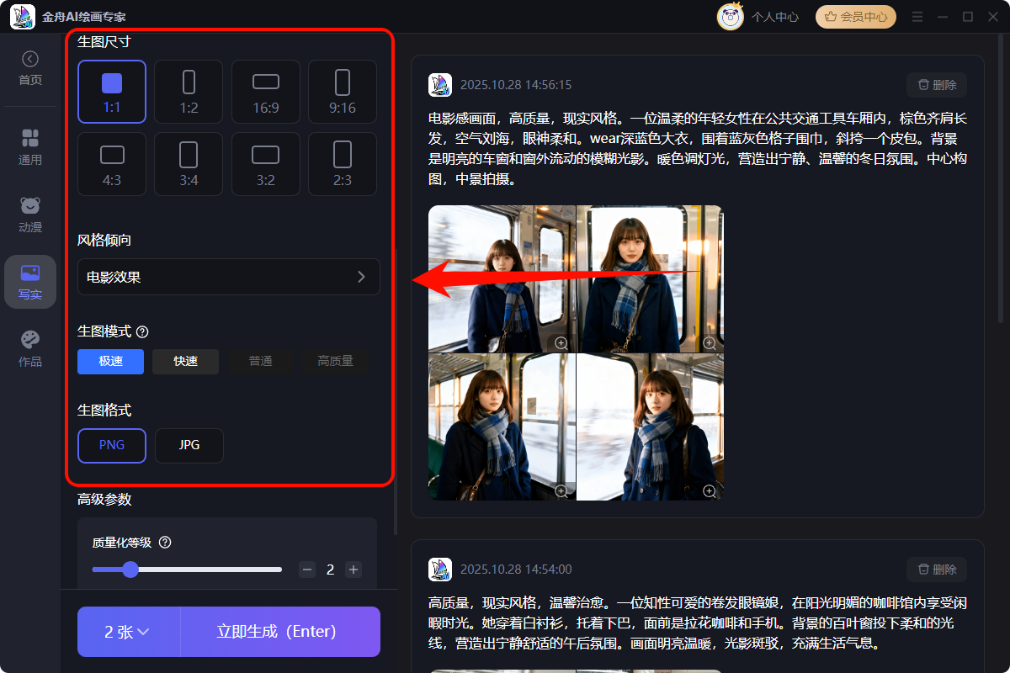Open the help tooltip next to 生图模式
This screenshot has width=1010, height=673.
141,331
